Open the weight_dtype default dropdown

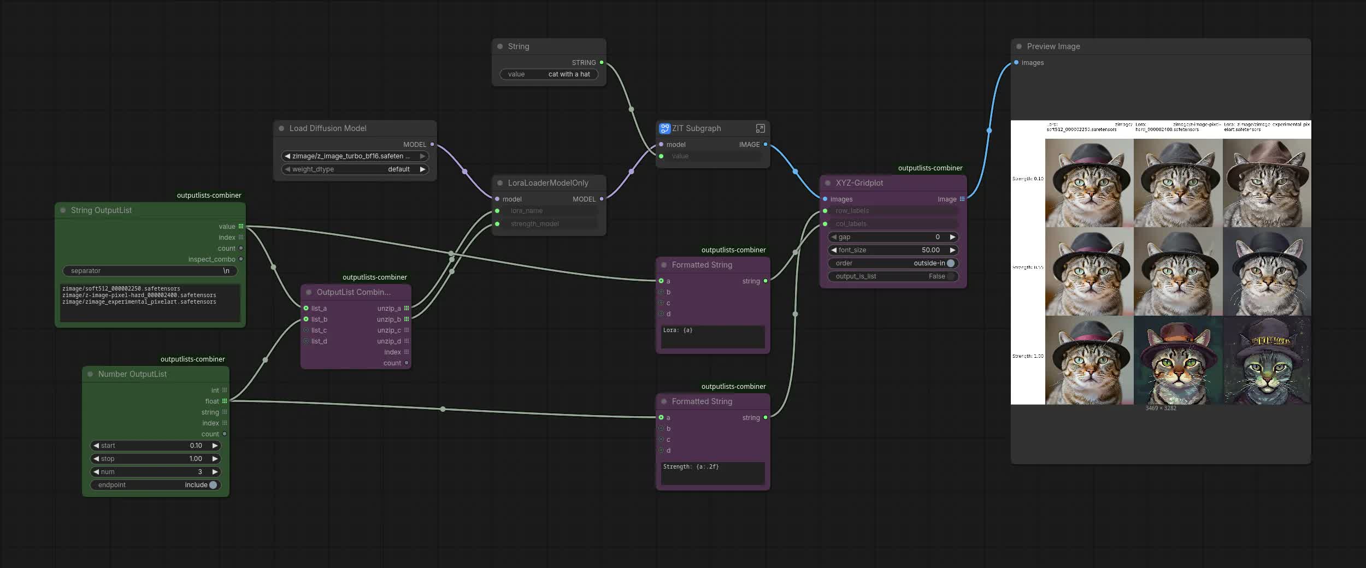click(355, 169)
